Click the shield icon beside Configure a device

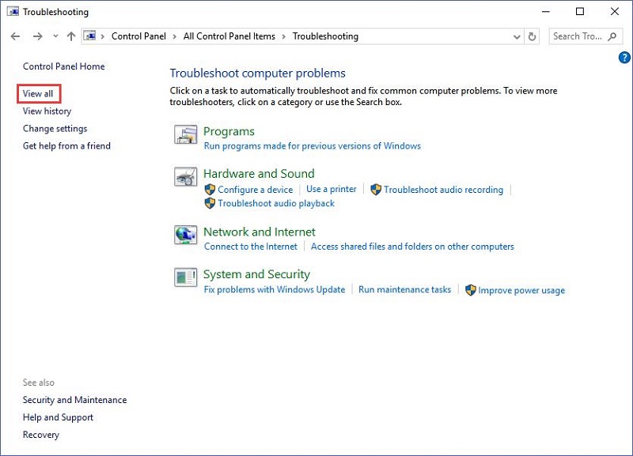210,189
